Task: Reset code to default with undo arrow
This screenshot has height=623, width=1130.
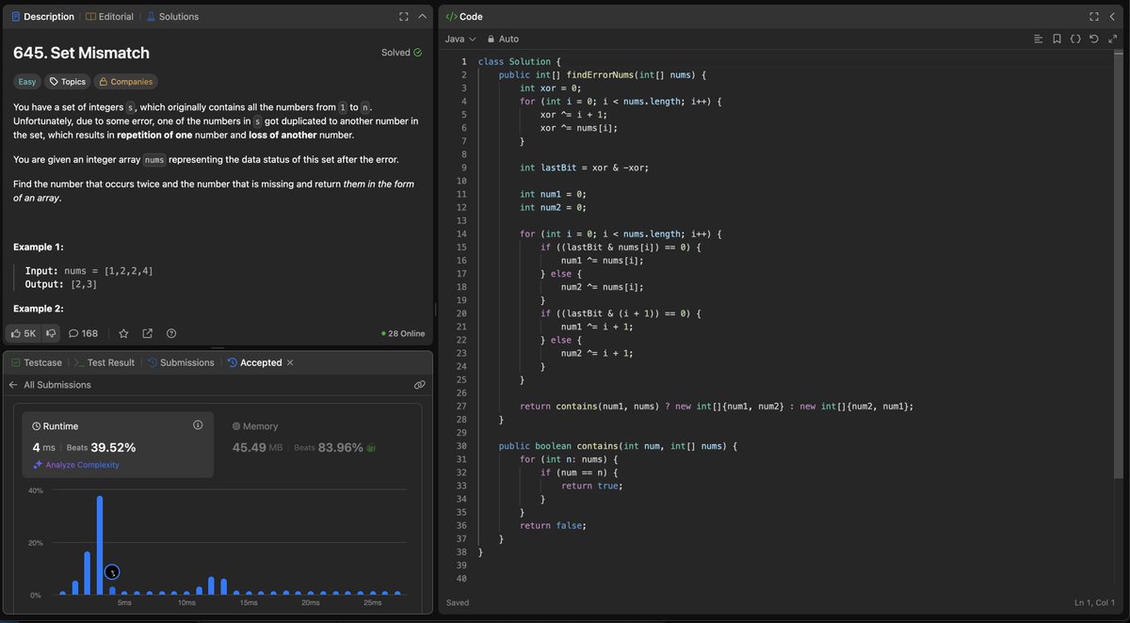Action: click(x=1093, y=39)
